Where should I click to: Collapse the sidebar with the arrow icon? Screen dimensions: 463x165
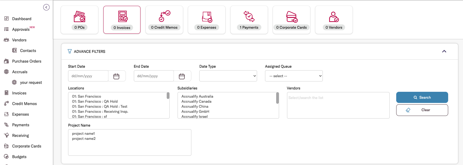(46, 7)
